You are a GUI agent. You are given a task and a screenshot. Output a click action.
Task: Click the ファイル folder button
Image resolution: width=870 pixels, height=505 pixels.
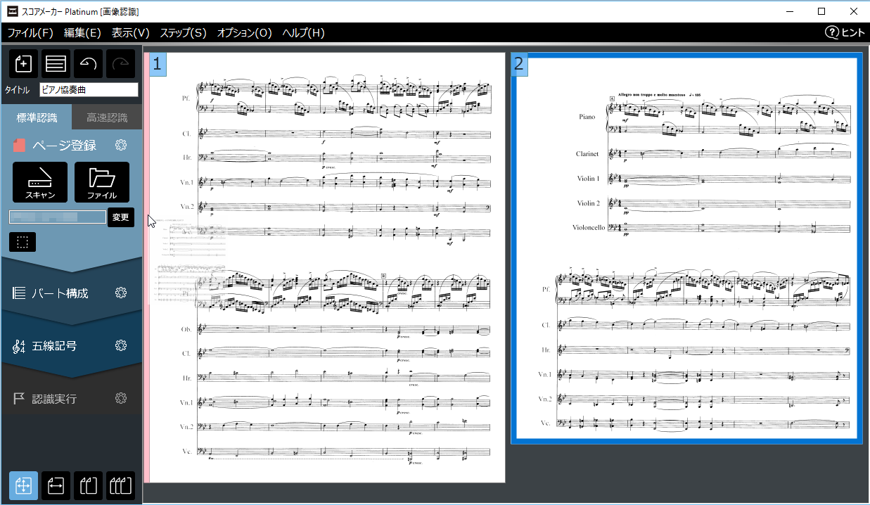[x=102, y=182]
